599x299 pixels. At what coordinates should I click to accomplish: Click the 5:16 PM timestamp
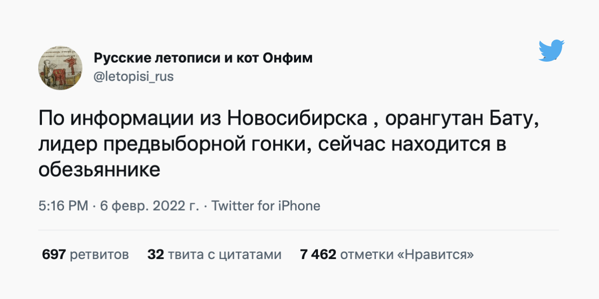(63, 206)
